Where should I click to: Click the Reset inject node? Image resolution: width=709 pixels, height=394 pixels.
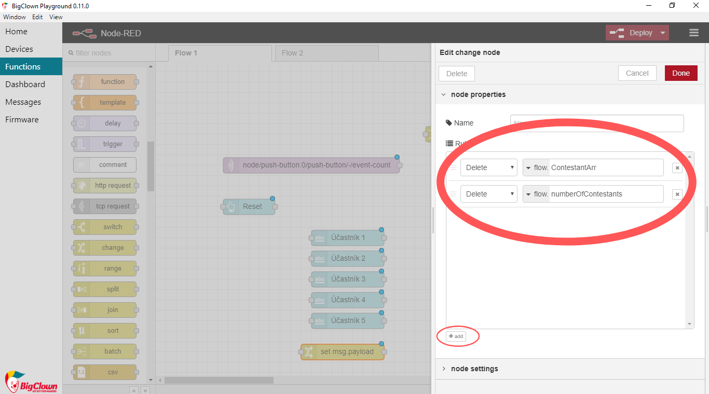(249, 206)
